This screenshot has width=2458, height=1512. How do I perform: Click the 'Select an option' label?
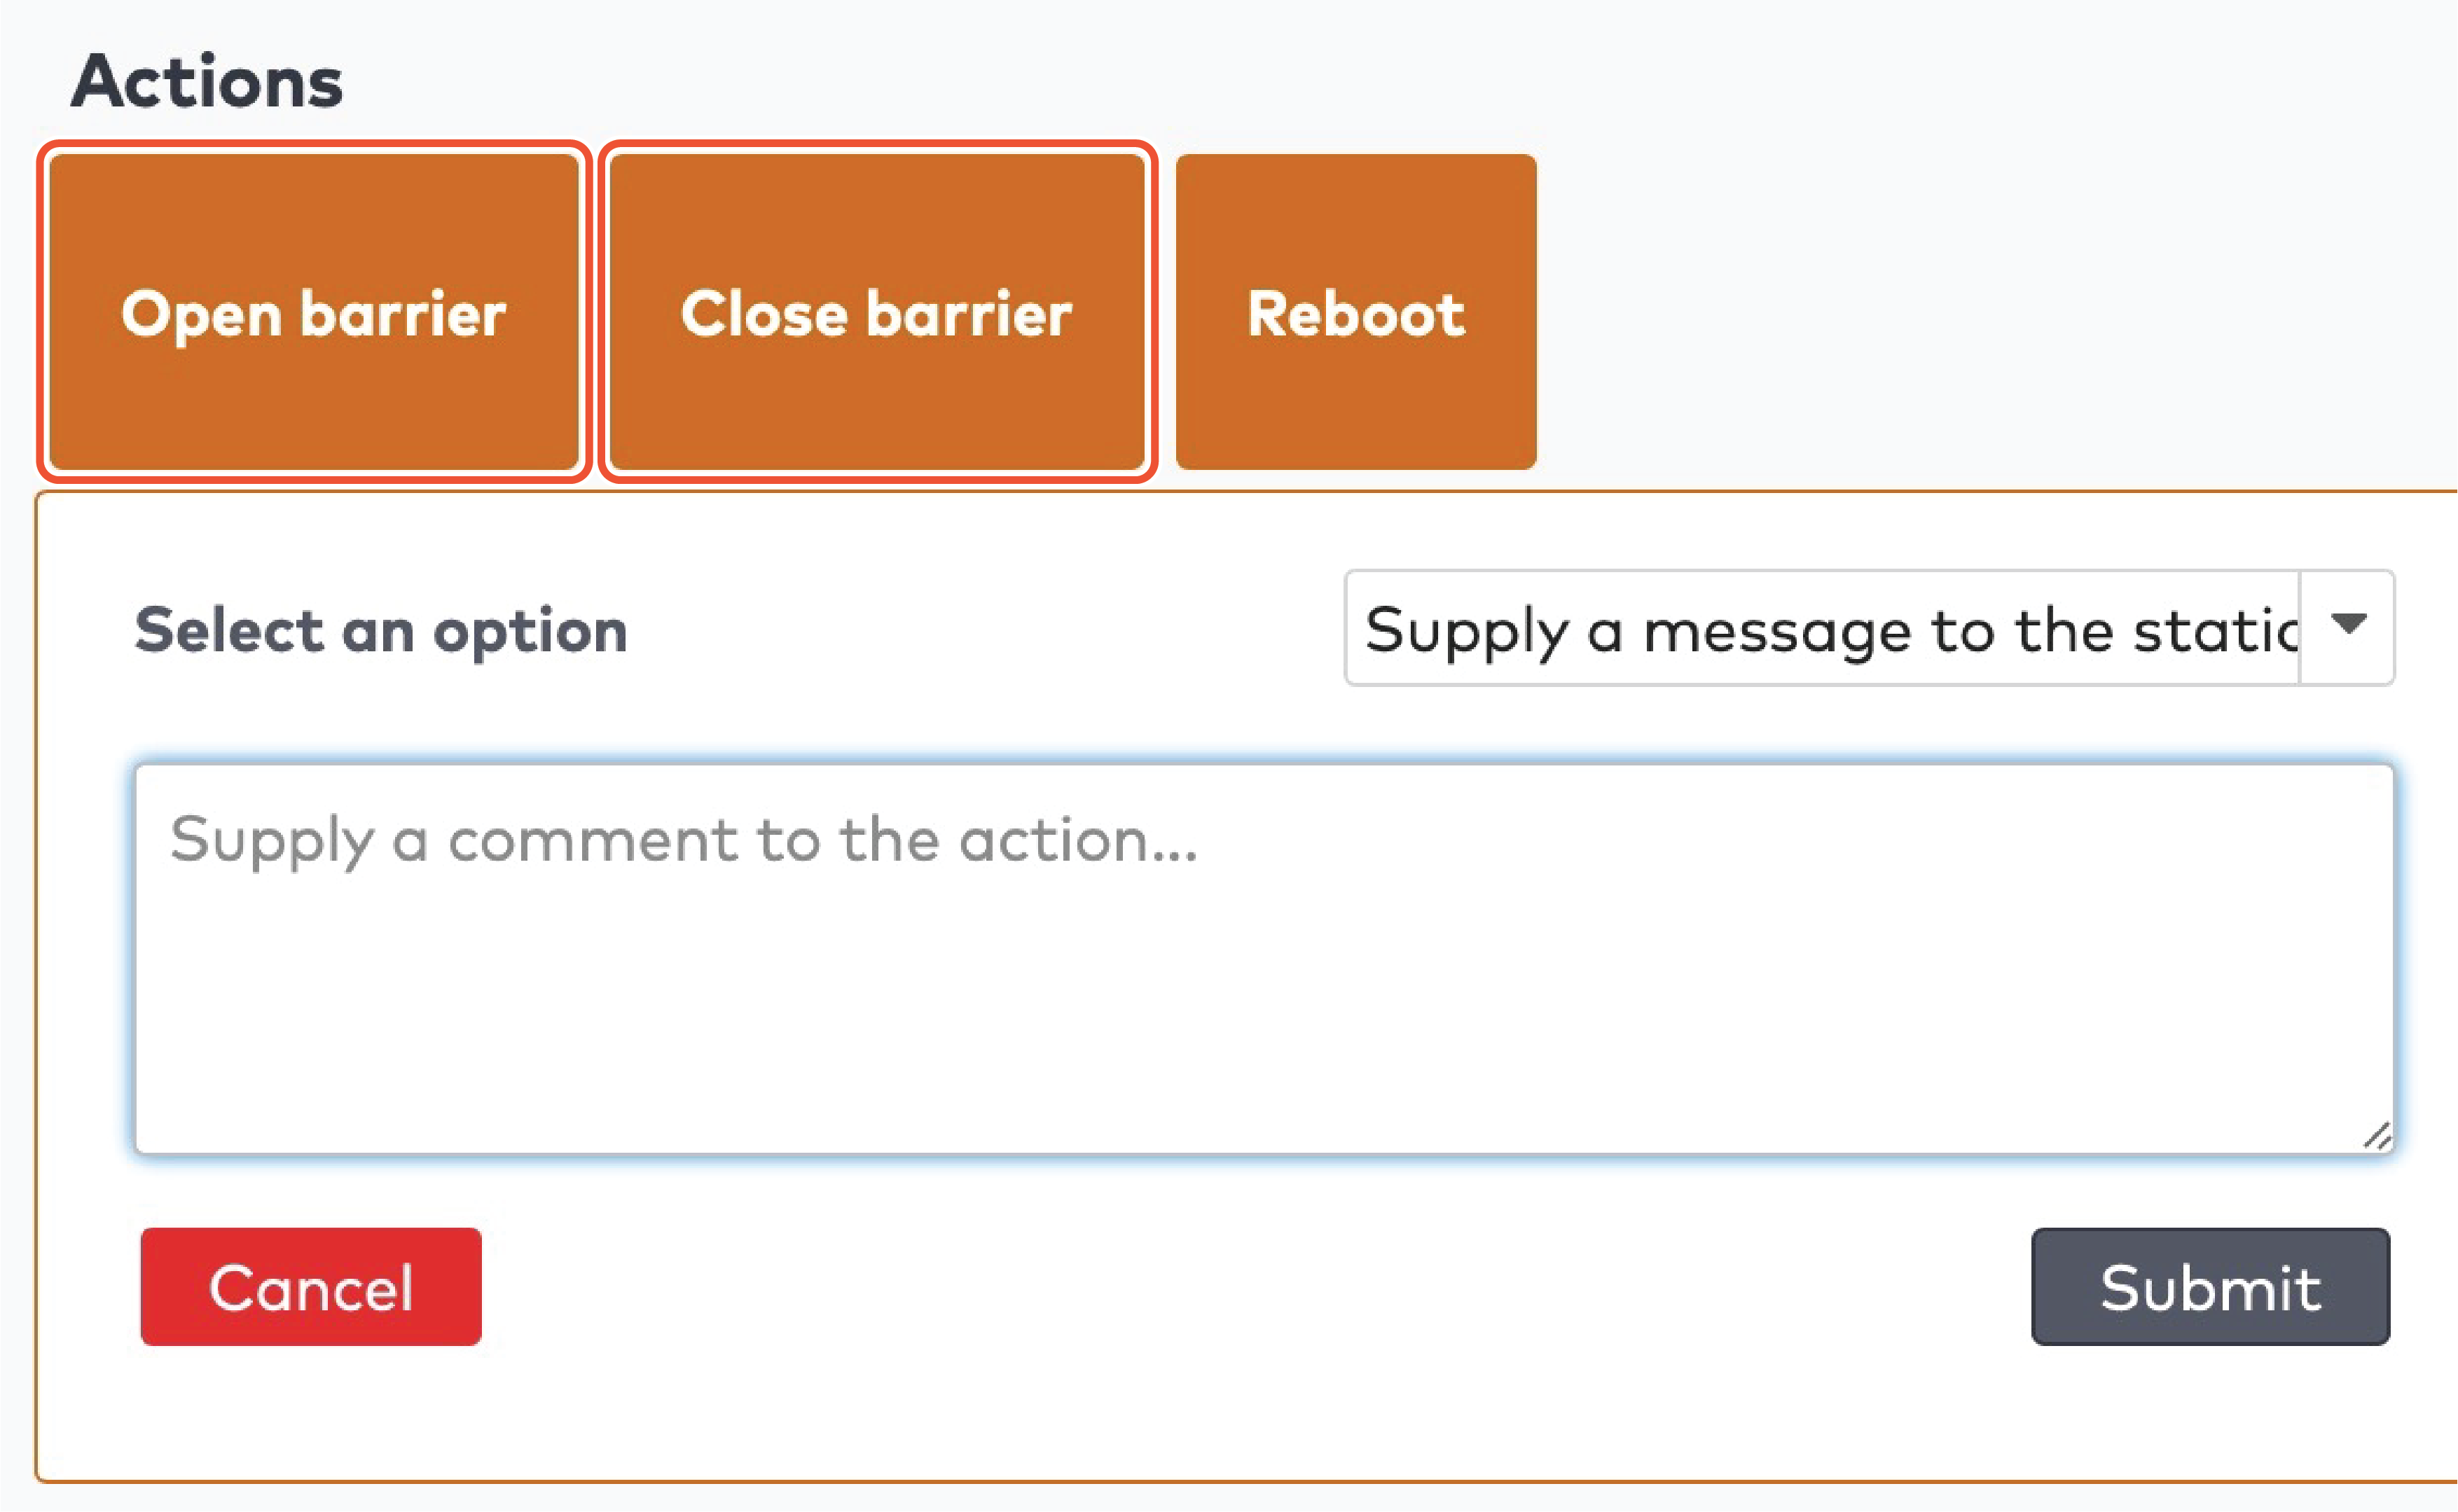(x=381, y=630)
